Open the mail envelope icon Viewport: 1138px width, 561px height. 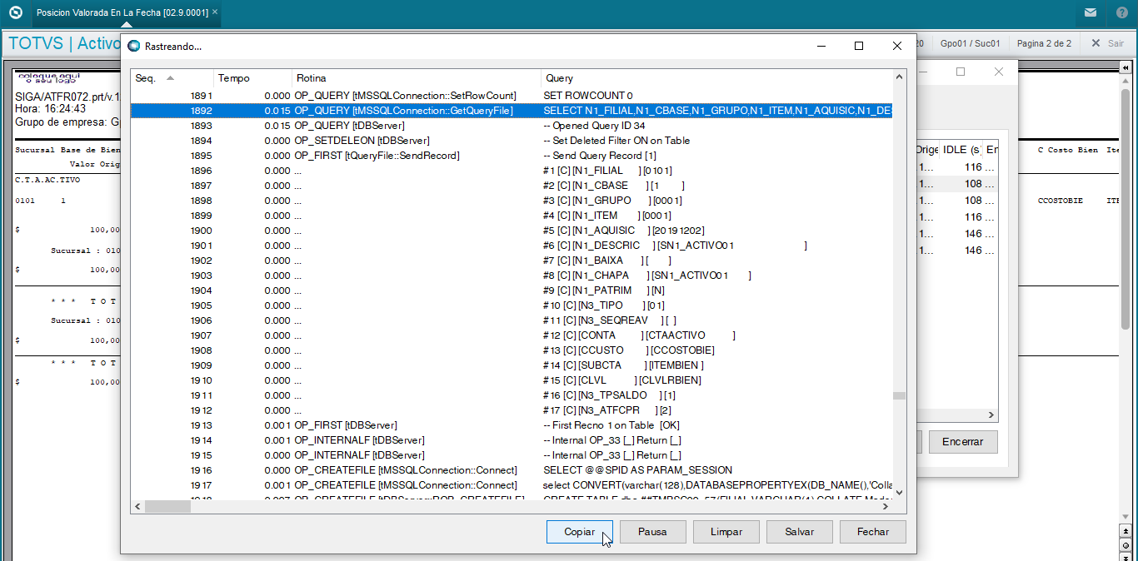click(1091, 12)
